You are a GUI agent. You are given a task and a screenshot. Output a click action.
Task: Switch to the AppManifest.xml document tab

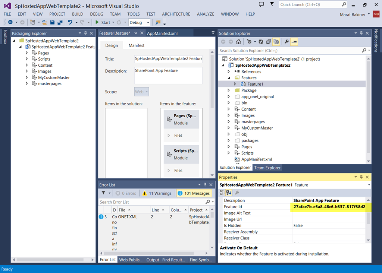[162, 34]
